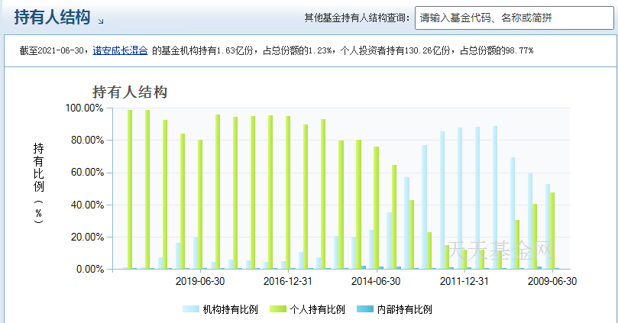The image size is (618, 323).
Task: Click the 2014-06-30 x-axis date label
Action: coord(376,281)
